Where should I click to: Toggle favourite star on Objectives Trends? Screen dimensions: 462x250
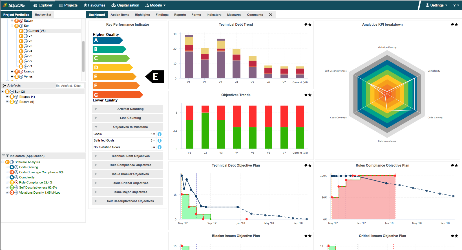pyautogui.click(x=310, y=95)
